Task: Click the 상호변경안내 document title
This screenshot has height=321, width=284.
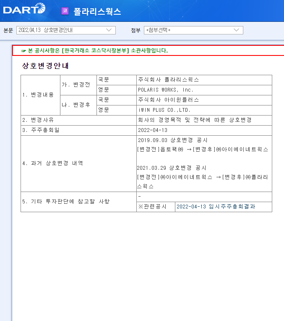Action: (45, 66)
